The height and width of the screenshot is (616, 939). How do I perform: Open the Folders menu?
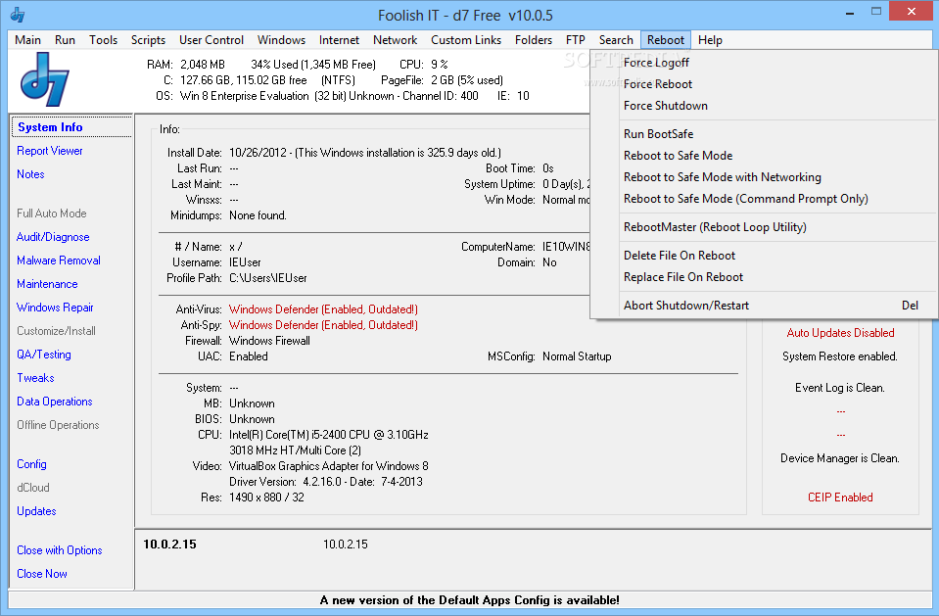coord(533,40)
